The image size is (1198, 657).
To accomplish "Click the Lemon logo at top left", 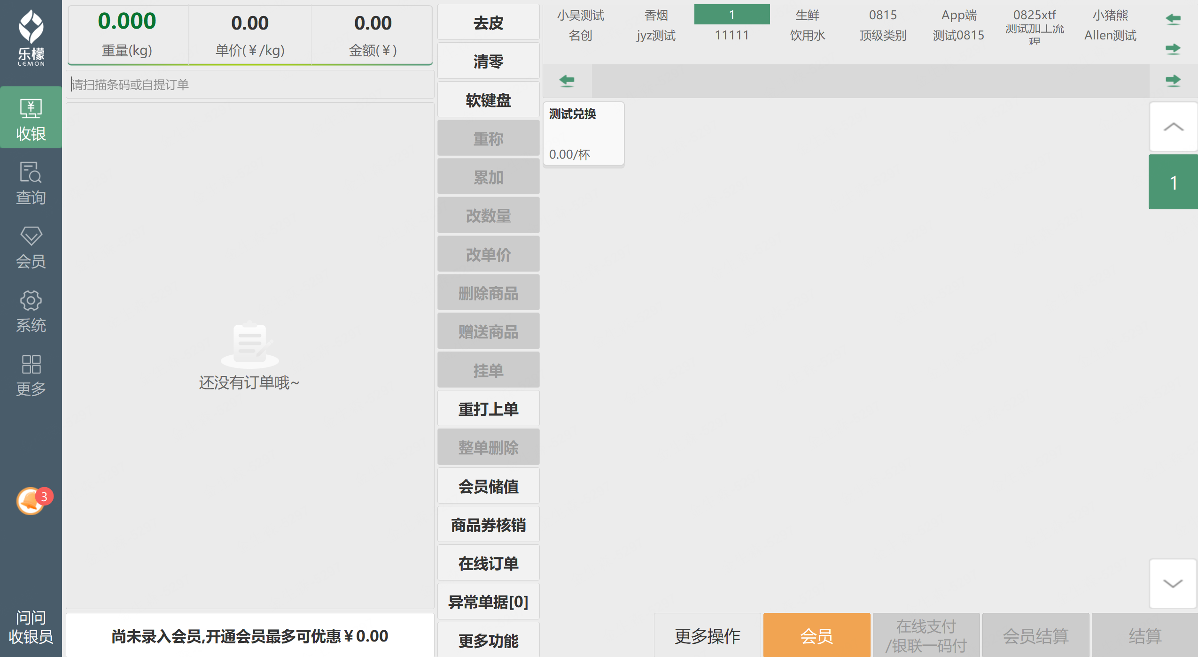I will [x=31, y=37].
